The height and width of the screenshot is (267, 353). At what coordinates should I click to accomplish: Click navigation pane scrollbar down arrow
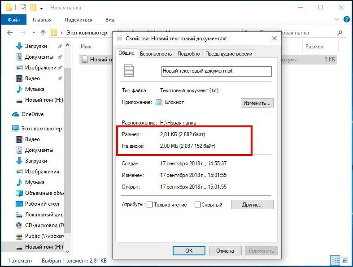point(68,252)
